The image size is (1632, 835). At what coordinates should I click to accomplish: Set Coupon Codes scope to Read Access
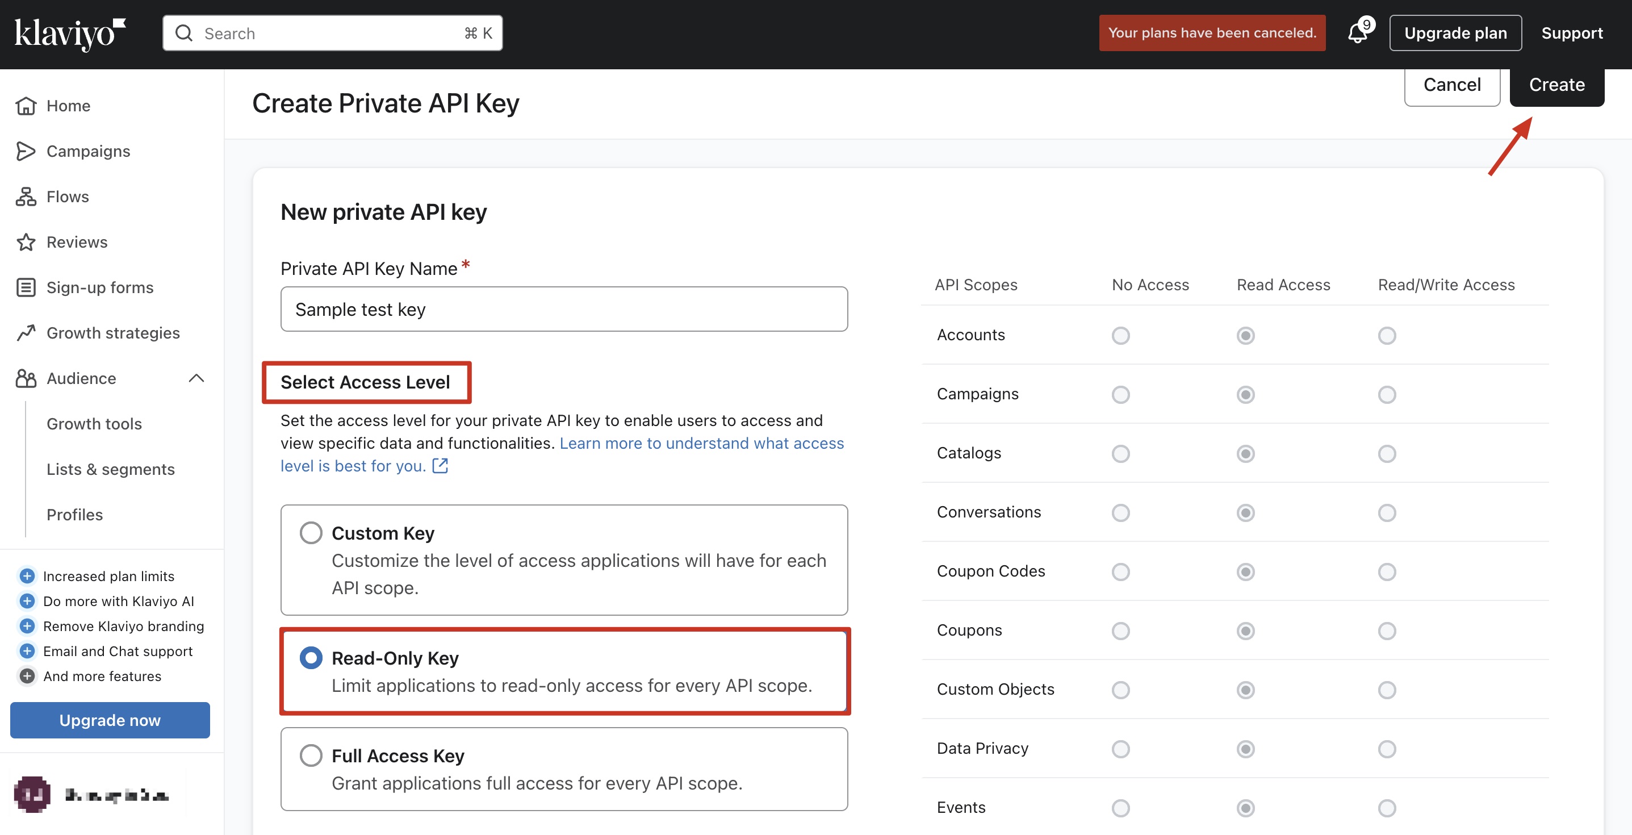click(1245, 572)
